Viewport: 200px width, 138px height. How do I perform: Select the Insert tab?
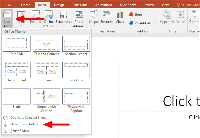(x=42, y=5)
